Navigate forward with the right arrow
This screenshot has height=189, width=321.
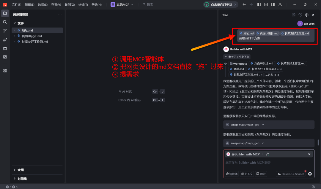point(251,4)
